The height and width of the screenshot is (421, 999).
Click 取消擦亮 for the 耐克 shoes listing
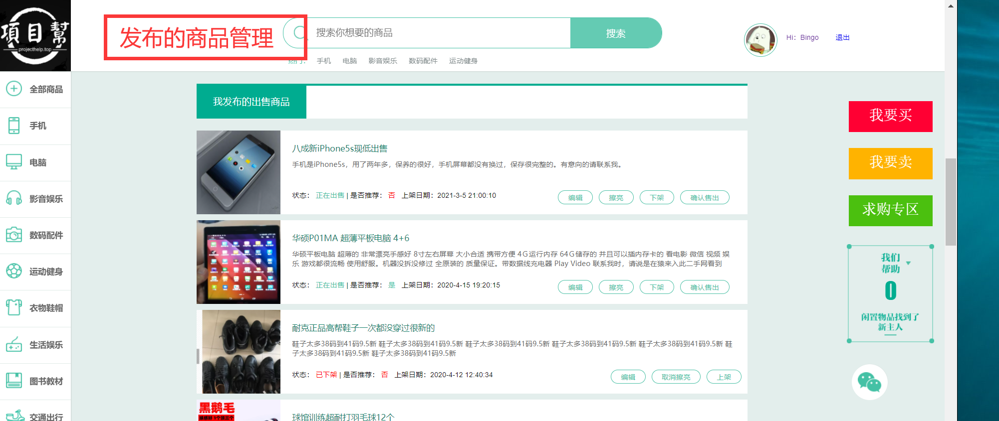[676, 377]
